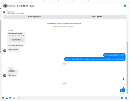Image resolution: width=130 pixels, height=101 pixels.
Task: Attach a photo with image icon
Action: (x=7, y=98)
